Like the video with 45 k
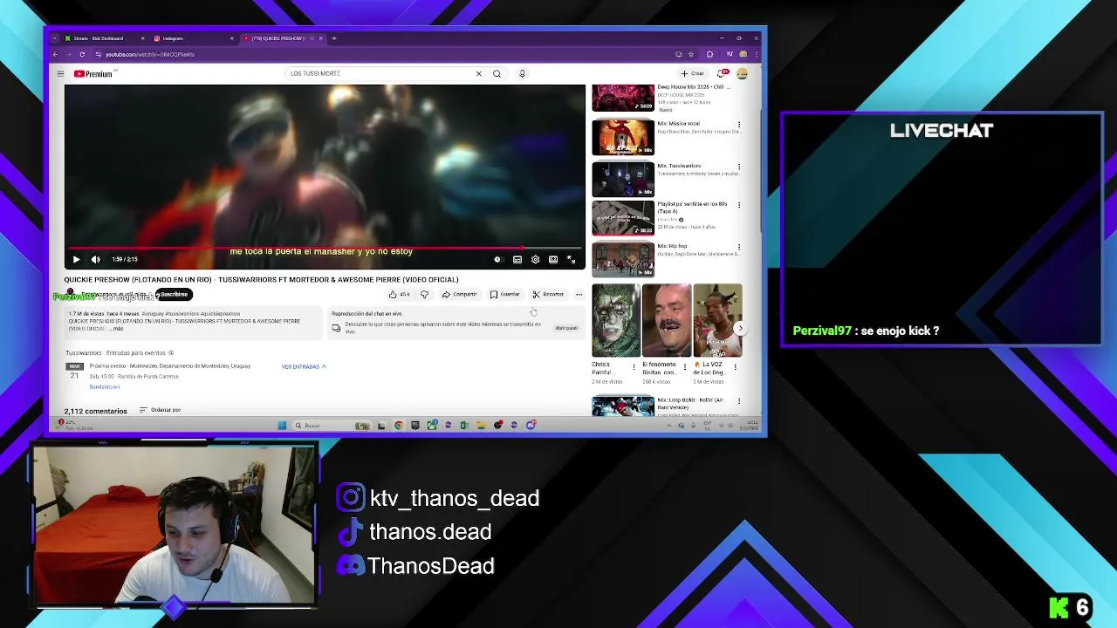The height and width of the screenshot is (628, 1117). pyautogui.click(x=400, y=294)
